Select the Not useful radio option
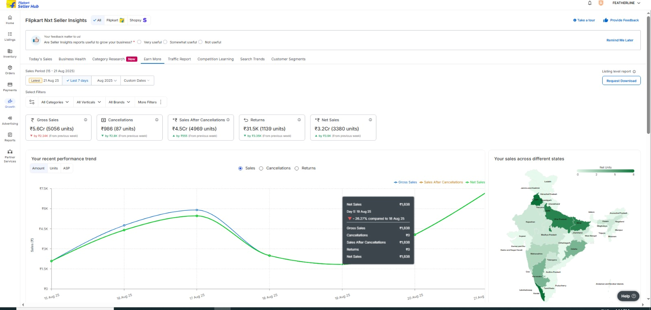Screen dimensions: 651x310 pos(200,42)
